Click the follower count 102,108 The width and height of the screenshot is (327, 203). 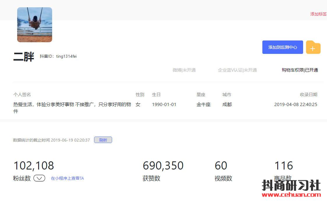pos(34,166)
